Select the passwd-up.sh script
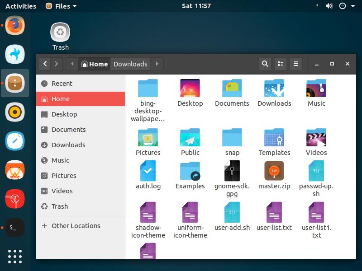This screenshot has height=271, width=362. (x=316, y=171)
